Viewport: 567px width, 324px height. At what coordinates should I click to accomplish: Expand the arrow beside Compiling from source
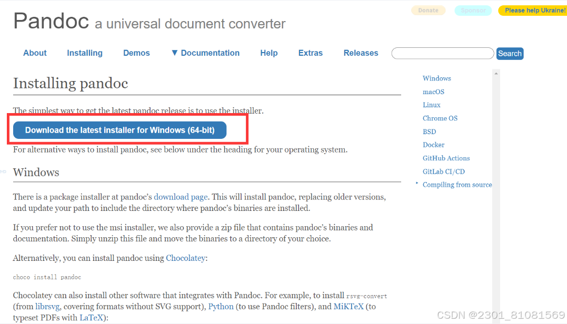[417, 183]
